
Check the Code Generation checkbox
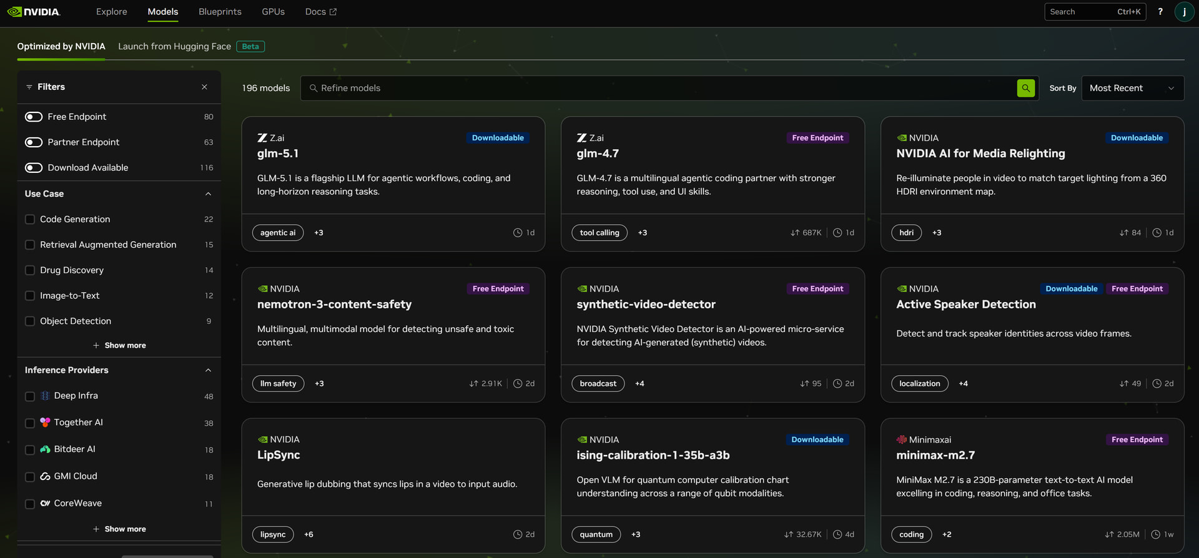coord(29,220)
